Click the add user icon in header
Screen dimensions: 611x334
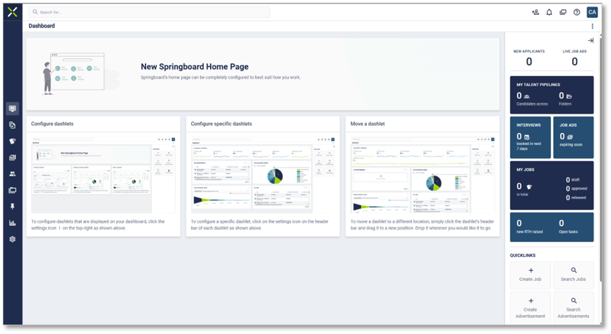(535, 12)
